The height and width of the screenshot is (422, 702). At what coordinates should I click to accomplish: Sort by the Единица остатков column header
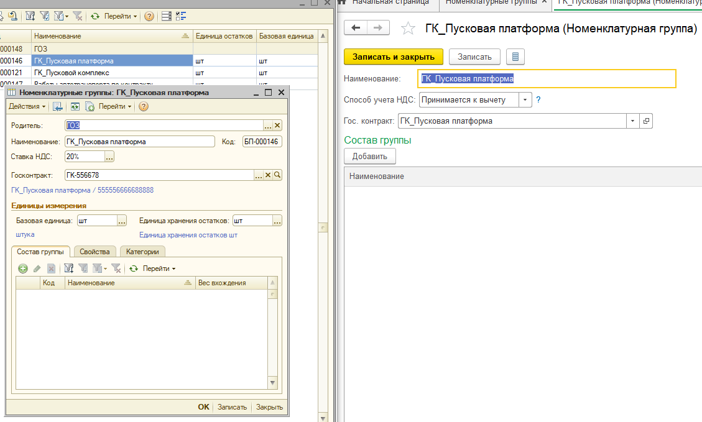coord(224,36)
